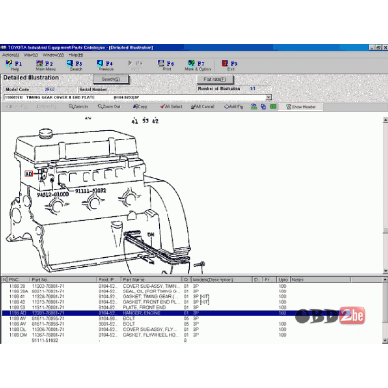Click the Flat rate(F) button
The width and height of the screenshot is (388, 388).
(x=215, y=79)
